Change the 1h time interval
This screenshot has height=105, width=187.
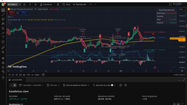[30, 4]
